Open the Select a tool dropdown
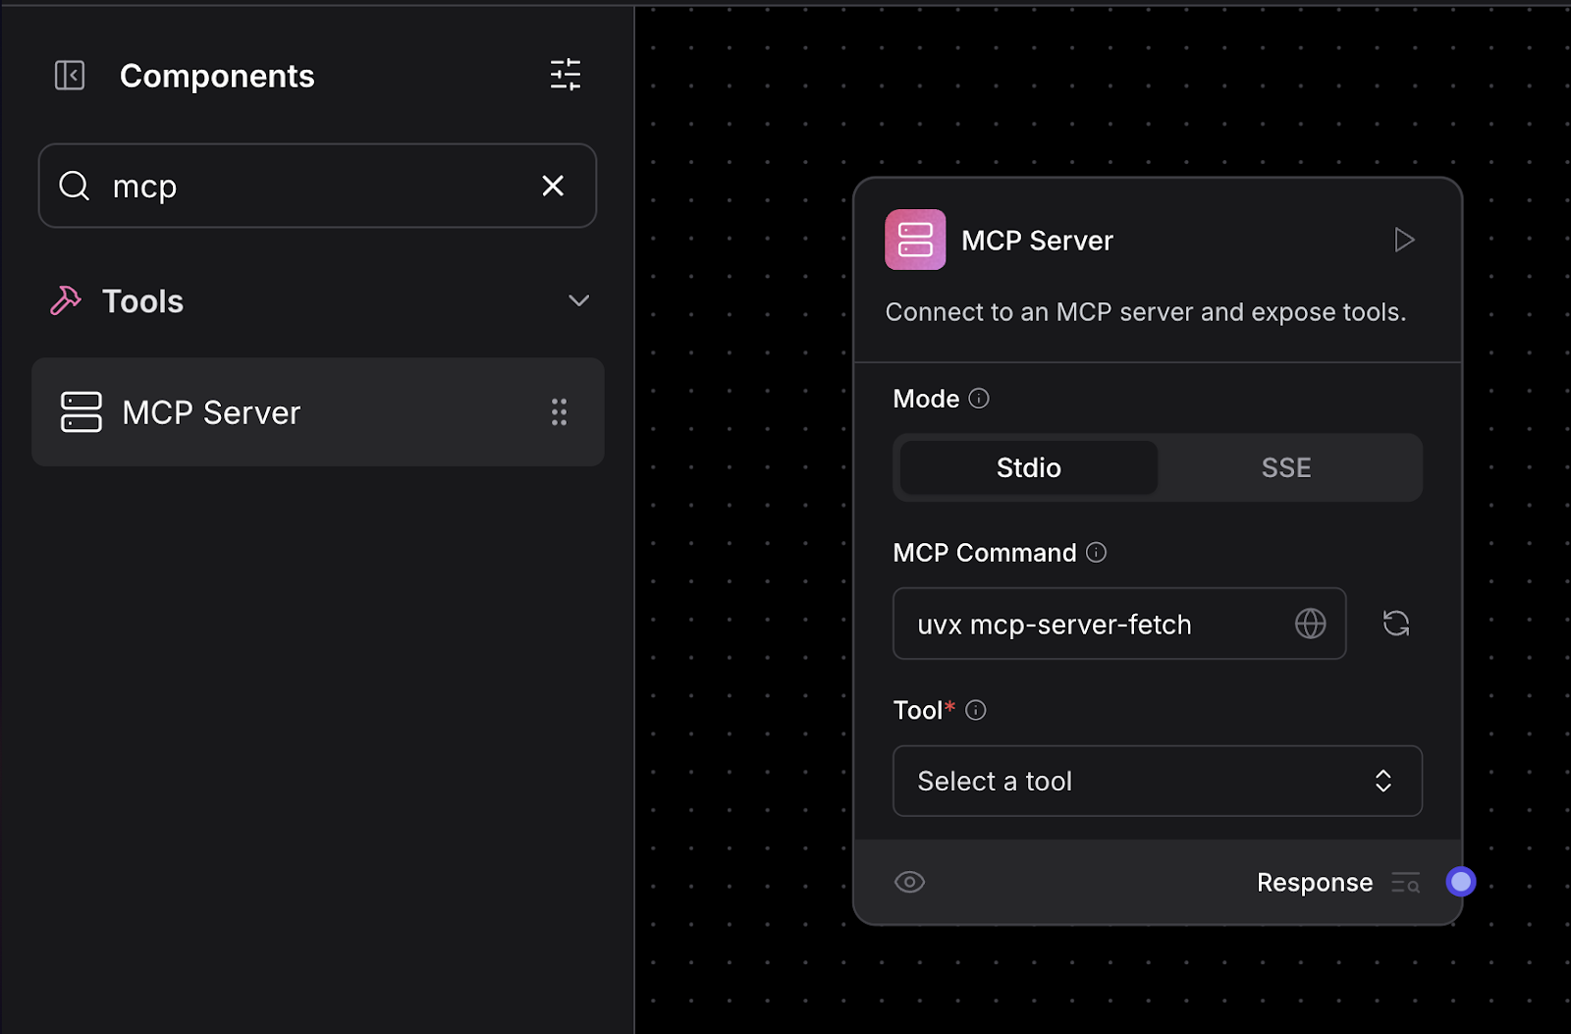 click(1157, 781)
